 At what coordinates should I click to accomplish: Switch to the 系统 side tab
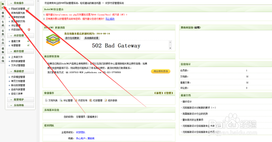(x=3, y=59)
